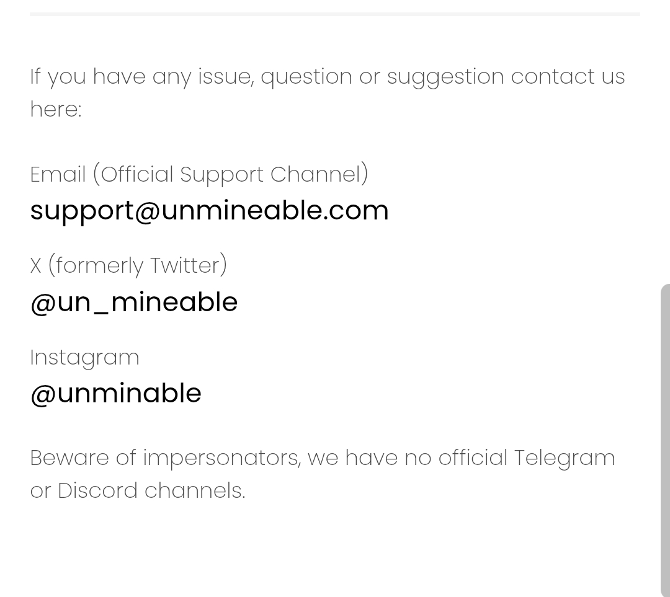
Task: Click the "contact us" text
Action: [568, 76]
